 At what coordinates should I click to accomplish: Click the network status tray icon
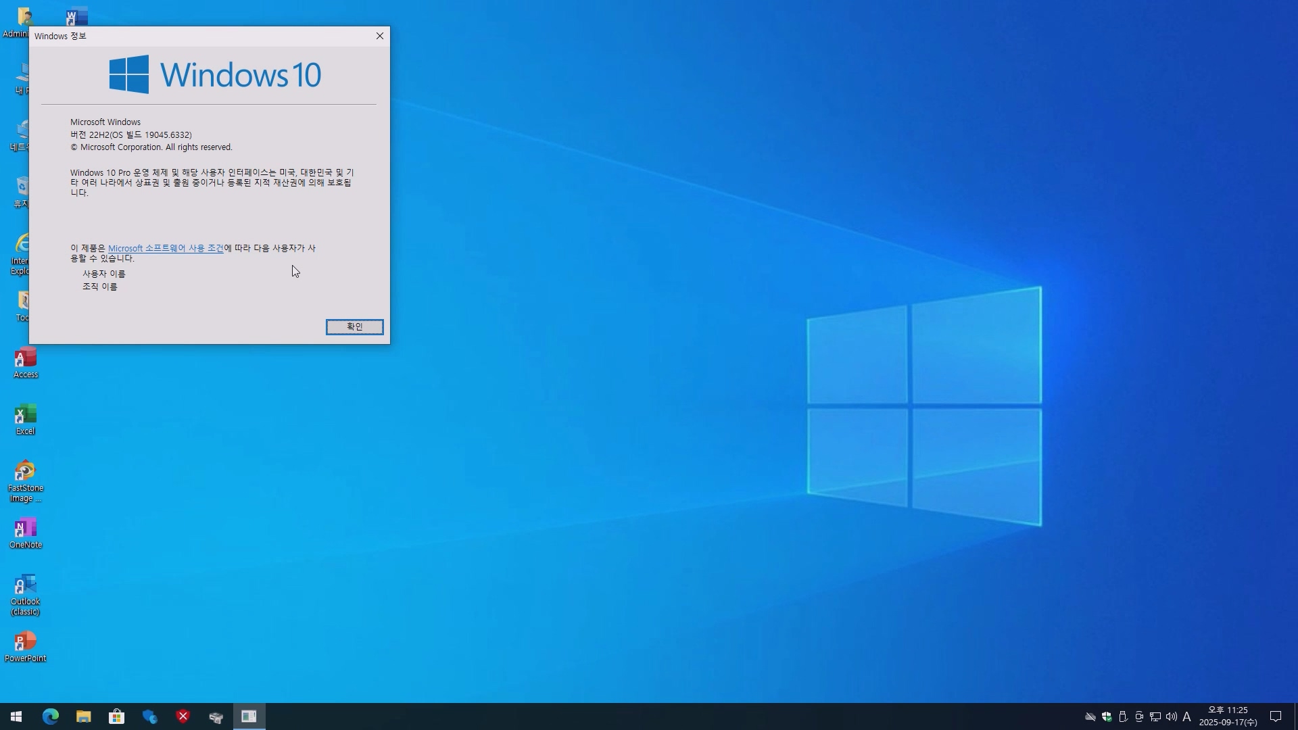[x=1155, y=716]
